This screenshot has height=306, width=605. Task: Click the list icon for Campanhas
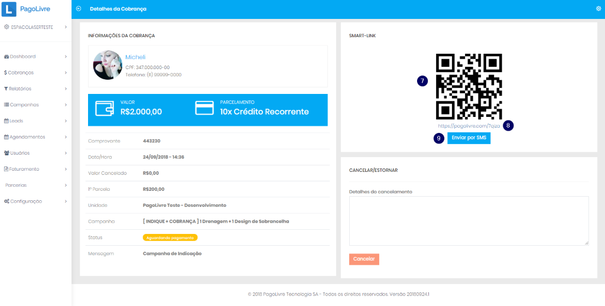(6, 105)
